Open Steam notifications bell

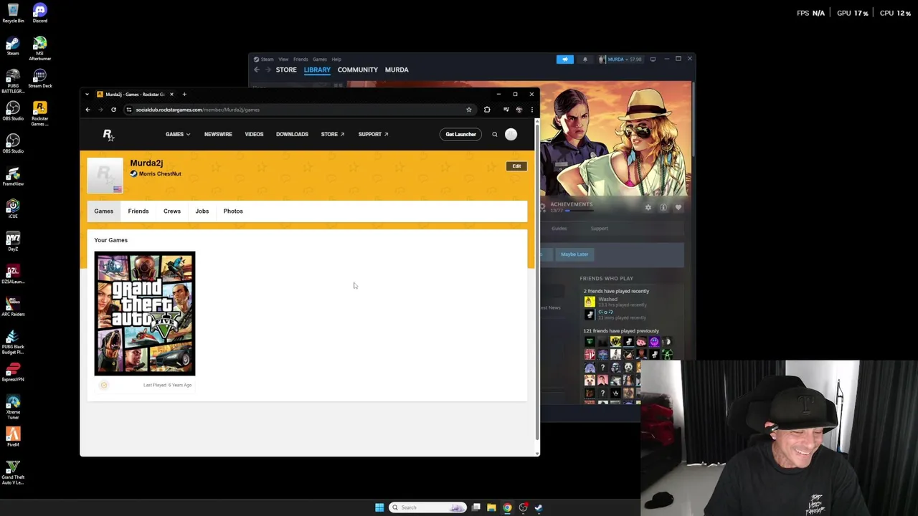pos(585,59)
